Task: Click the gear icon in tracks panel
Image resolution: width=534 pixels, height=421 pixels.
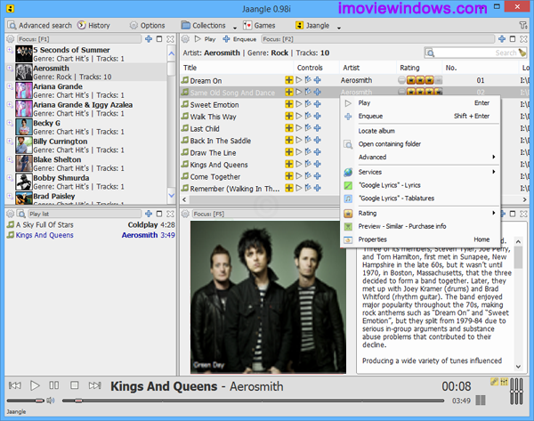Action: point(185,39)
